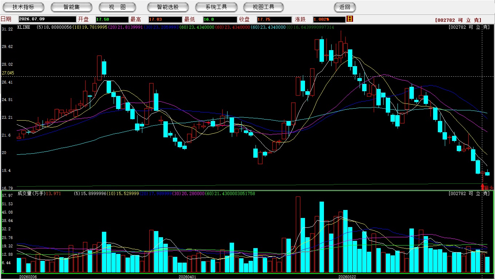Click the KLINE indicator label
Viewport: 495px width, 279px height.
click(24, 27)
